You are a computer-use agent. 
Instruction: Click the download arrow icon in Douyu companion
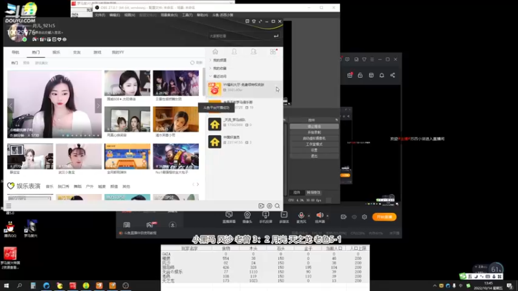coord(172,224)
